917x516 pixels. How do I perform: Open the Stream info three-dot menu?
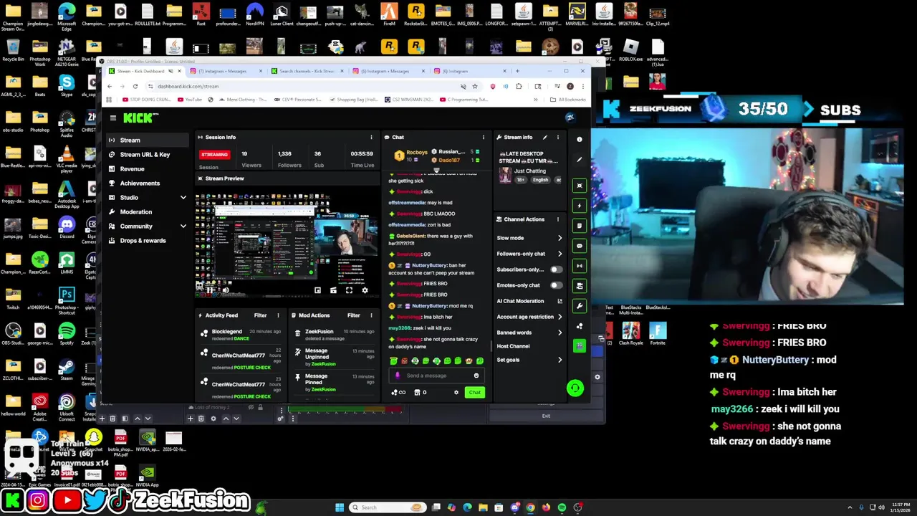pos(557,137)
